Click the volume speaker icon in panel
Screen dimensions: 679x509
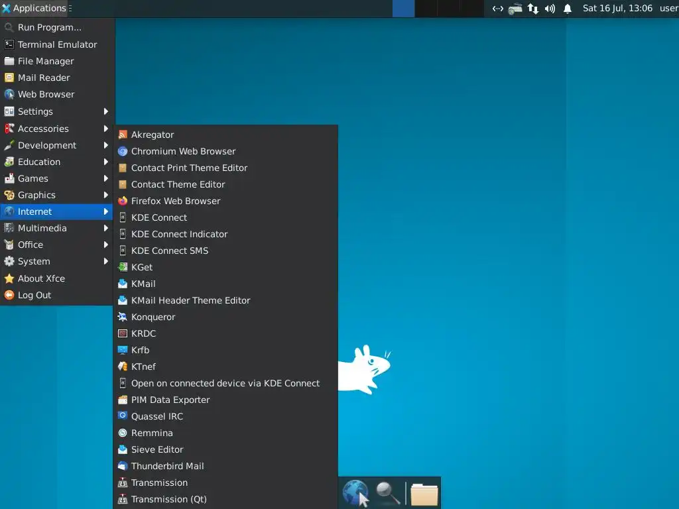pyautogui.click(x=550, y=9)
